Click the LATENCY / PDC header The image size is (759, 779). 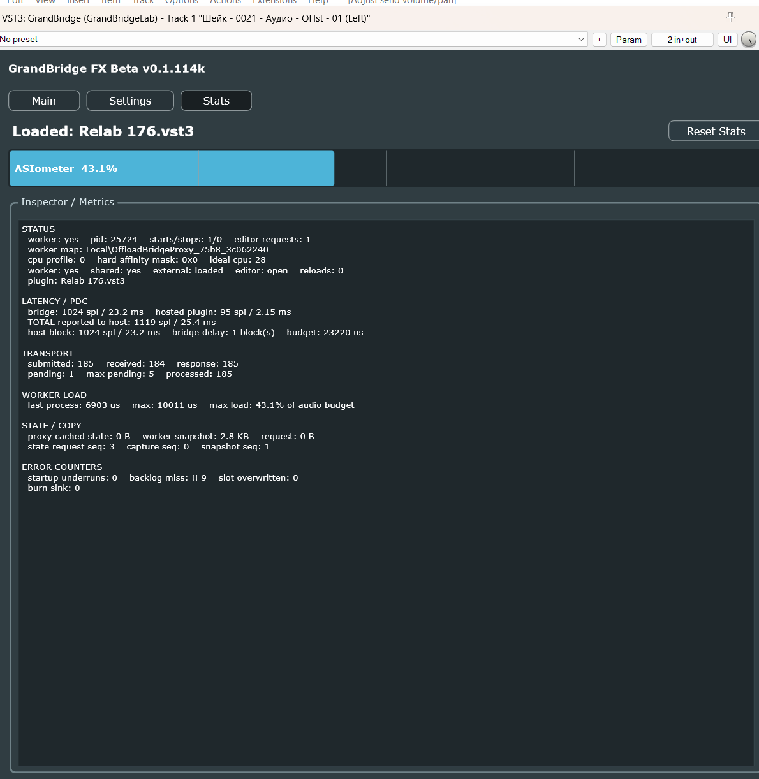(x=55, y=302)
